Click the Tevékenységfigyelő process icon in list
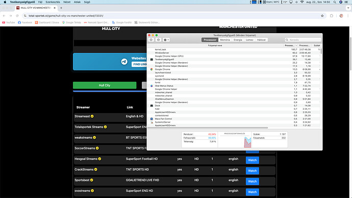352x198 pixels. [x=152, y=60]
